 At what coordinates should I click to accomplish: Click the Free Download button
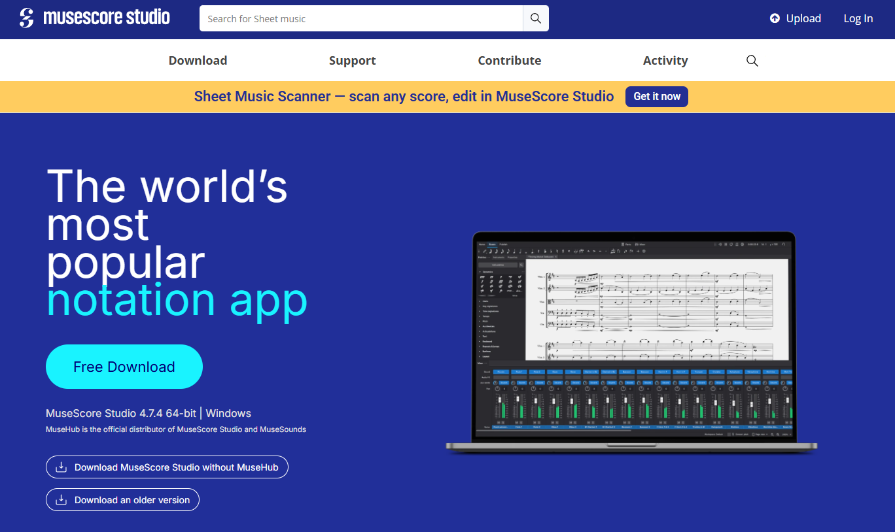(x=124, y=367)
